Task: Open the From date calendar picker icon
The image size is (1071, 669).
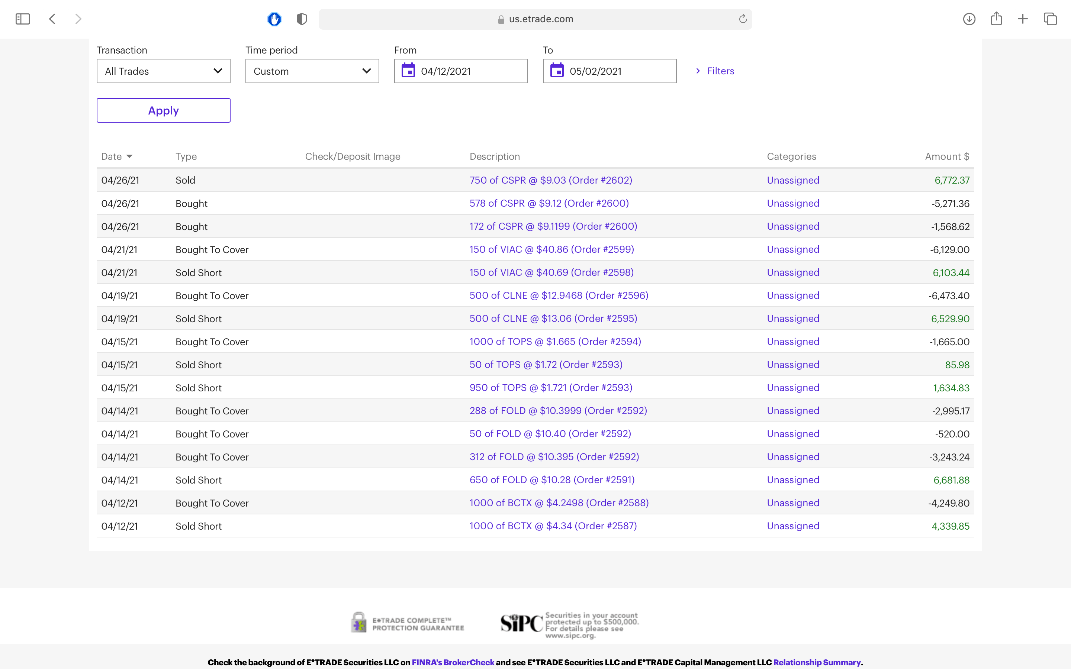Action: (408, 71)
